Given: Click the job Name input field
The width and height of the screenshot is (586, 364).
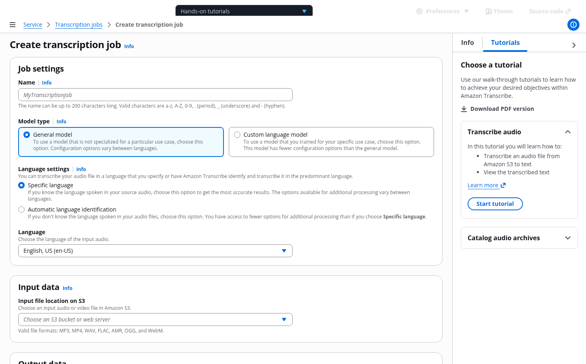Looking at the screenshot, I should [x=155, y=95].
